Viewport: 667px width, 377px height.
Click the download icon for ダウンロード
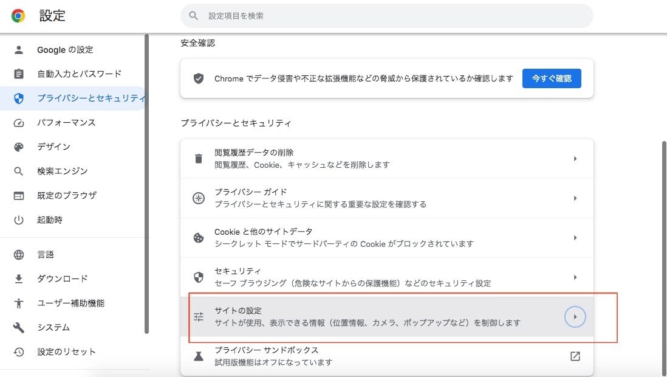19,279
